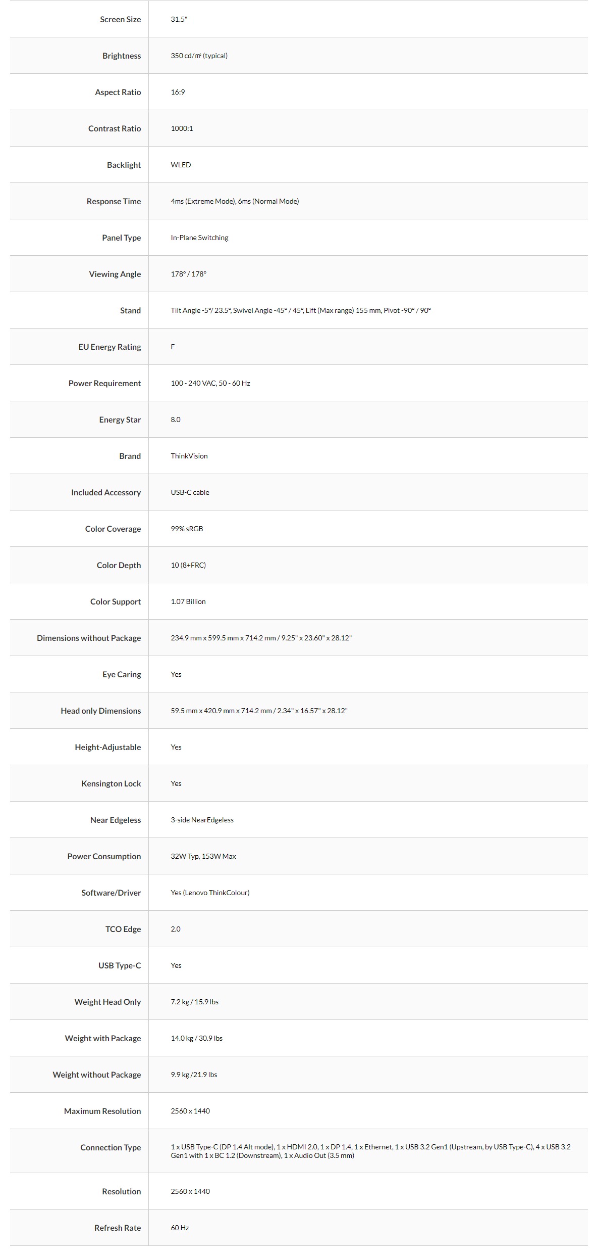Viewport: 598px width, 1255px height.
Task: Click the Lenovo ThinkColour software value
Action: 210,893
